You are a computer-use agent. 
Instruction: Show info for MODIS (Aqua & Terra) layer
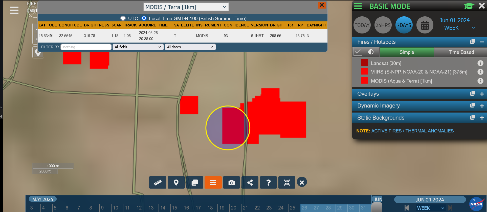480,81
